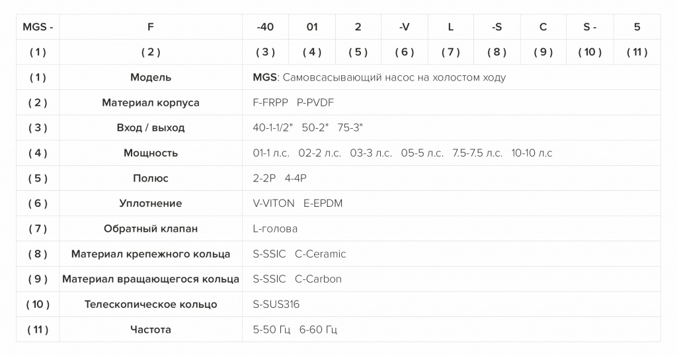Click the 'Модель' row label

[151, 78]
